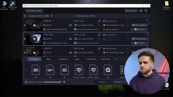Toggle the merge files switch
The width and height of the screenshot is (173, 97).
(125, 82)
